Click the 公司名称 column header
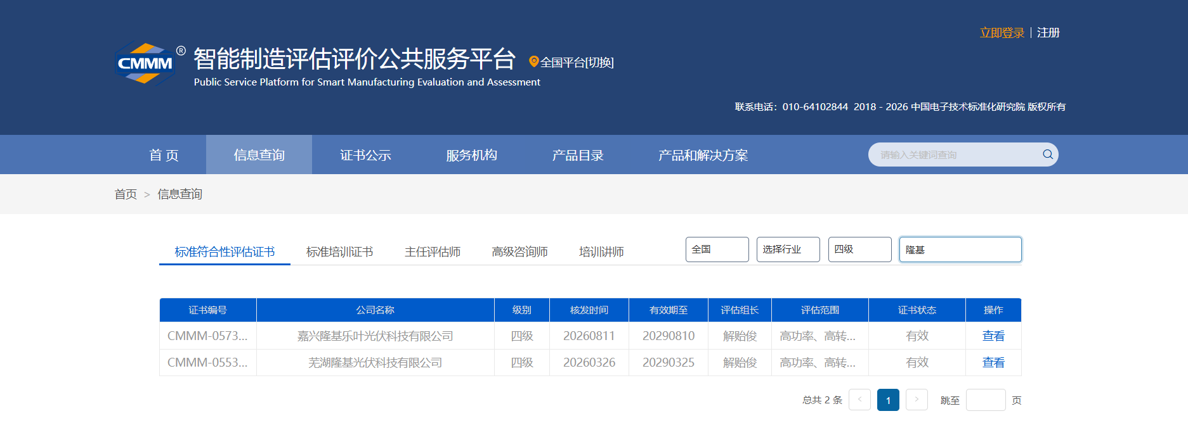Image resolution: width=1188 pixels, height=442 pixels. pyautogui.click(x=375, y=310)
